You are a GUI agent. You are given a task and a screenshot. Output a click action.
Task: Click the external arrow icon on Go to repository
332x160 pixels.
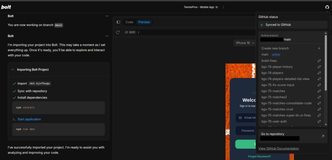[323, 136]
